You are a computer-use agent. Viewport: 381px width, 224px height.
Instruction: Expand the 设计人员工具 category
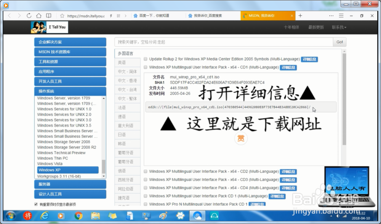(x=70, y=194)
